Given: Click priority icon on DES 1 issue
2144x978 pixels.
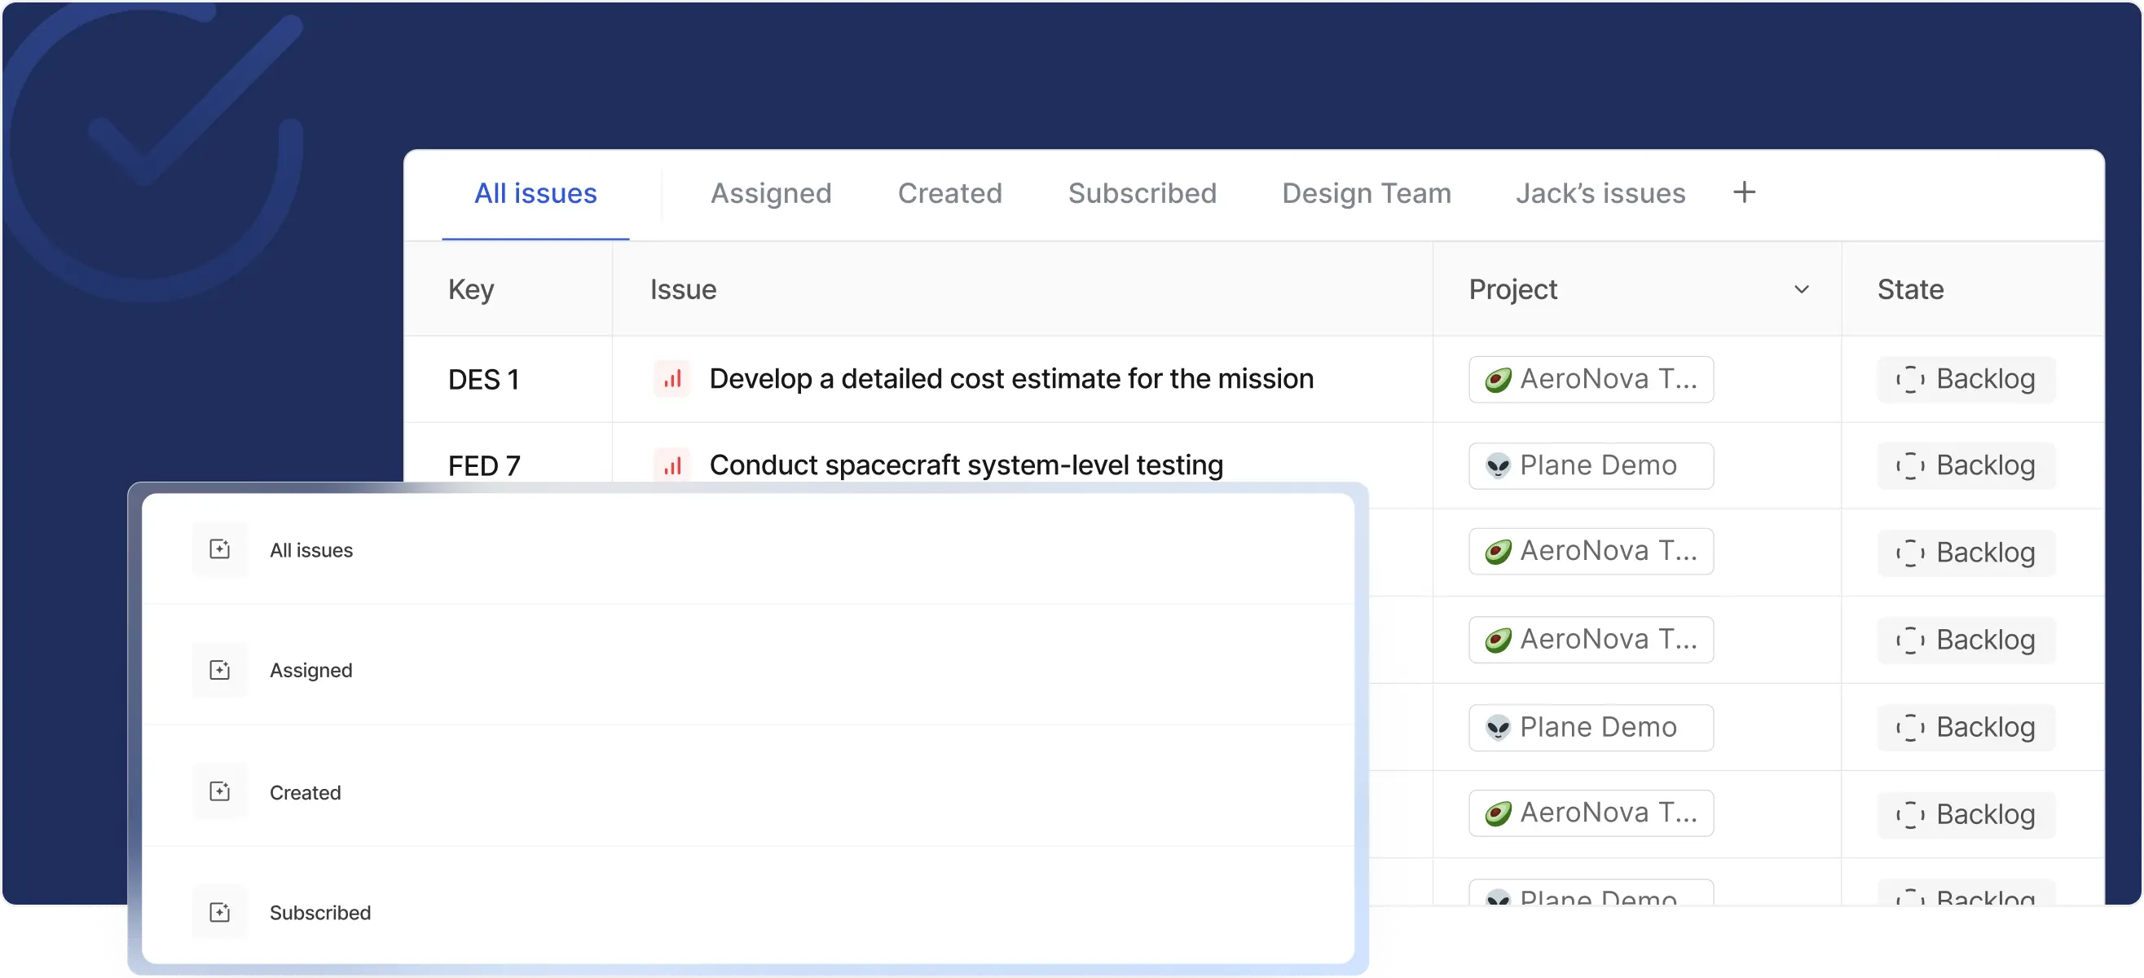Looking at the screenshot, I should [x=671, y=379].
